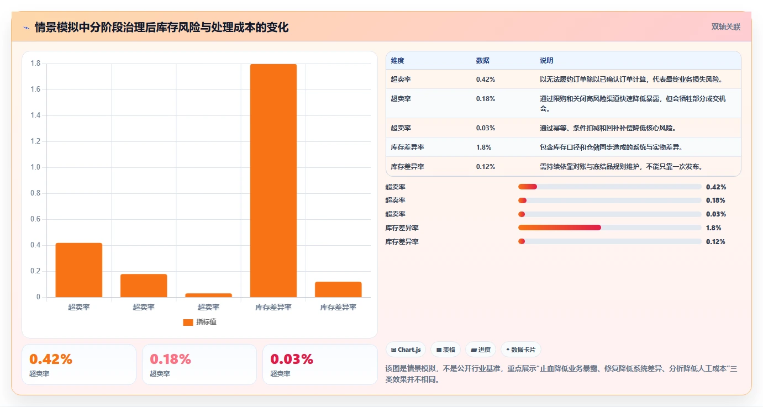763x407 pixels.
Task: Select the 1.8% cell in the table
Action: 483,147
